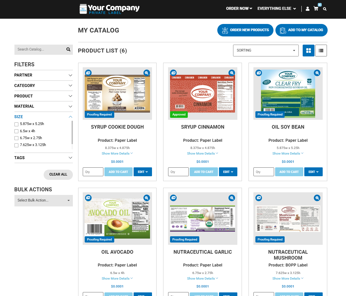
Task: Check the 5.875w x 5.25h size filter
Action: [16, 124]
